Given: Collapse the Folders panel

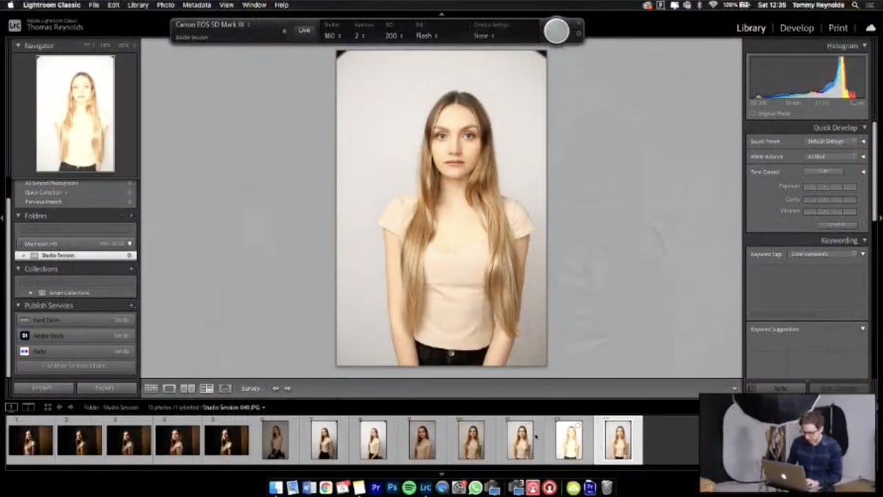Looking at the screenshot, I should pos(18,216).
